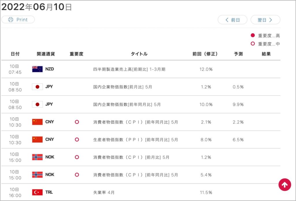This screenshot has width=296, height=201.
Task: Click the 12.0% previous value
Action: pyautogui.click(x=206, y=69)
